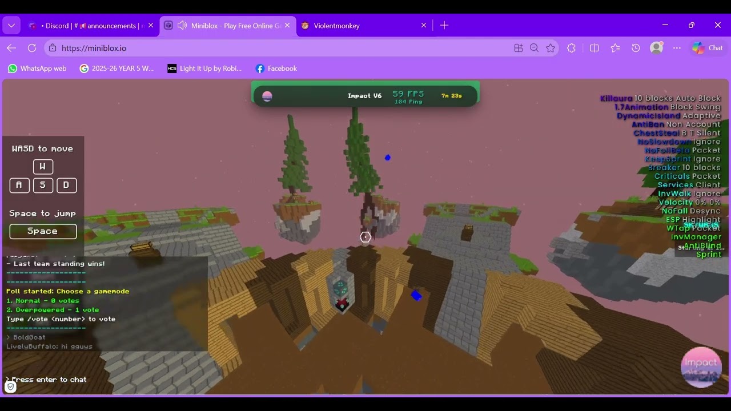731x411 pixels.
Task: Click the InvManager module entry
Action: (696, 237)
